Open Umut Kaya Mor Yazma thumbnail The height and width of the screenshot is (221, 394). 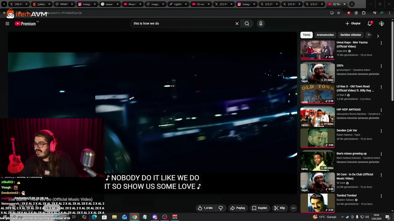[317, 50]
